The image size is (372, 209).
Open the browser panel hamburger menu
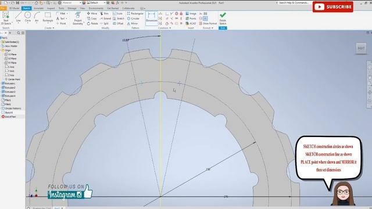[x=23, y=33]
